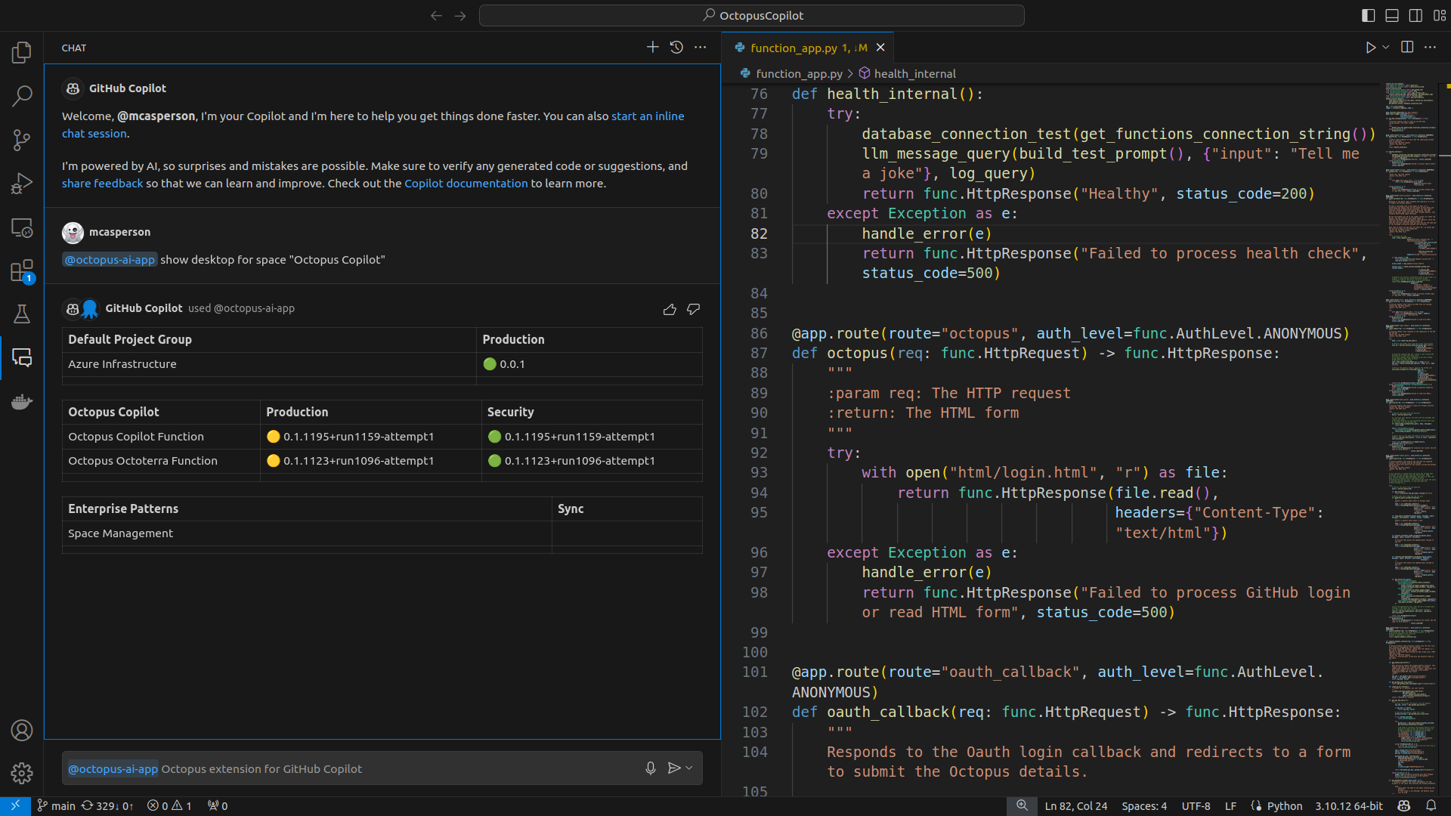Image resolution: width=1451 pixels, height=816 pixels.
Task: Click inside the chat message input field
Action: (x=340, y=768)
